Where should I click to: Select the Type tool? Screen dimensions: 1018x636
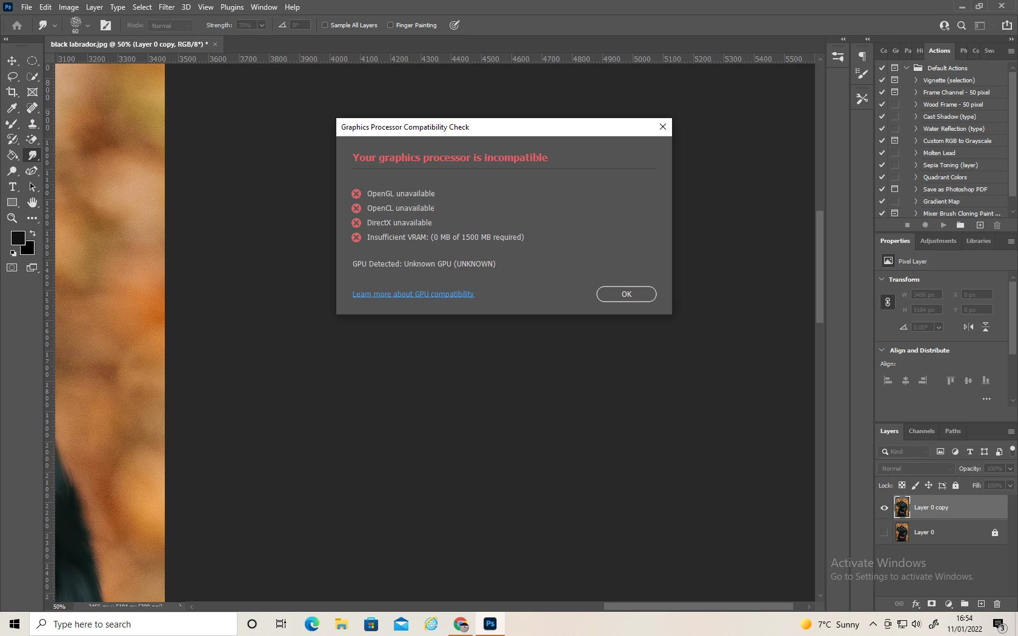pyautogui.click(x=12, y=187)
